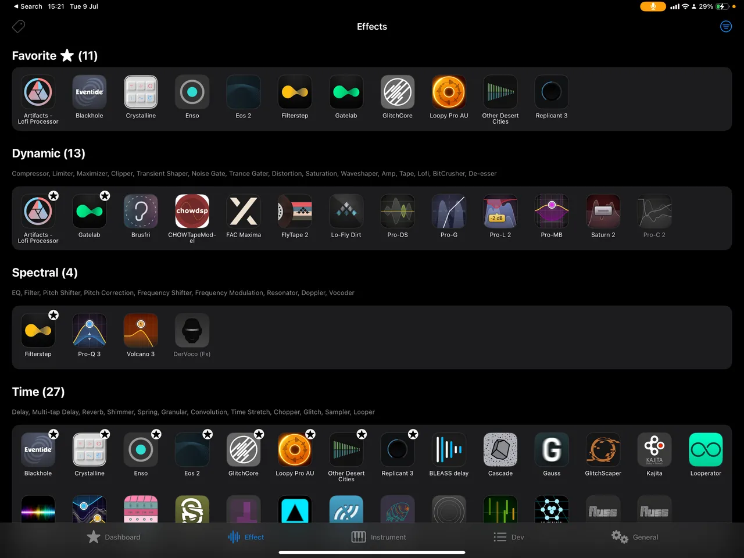Open the Saturn 2 effect
Viewport: 744px width, 558px height.
(x=603, y=211)
